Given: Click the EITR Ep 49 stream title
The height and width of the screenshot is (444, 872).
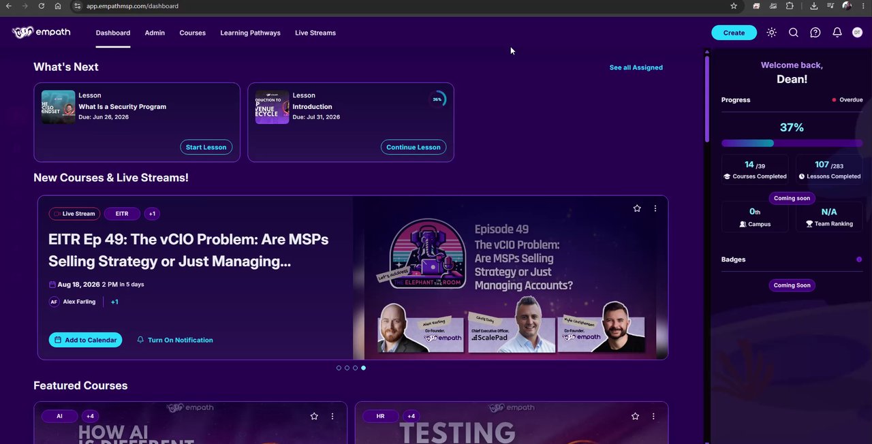Looking at the screenshot, I should [x=189, y=250].
